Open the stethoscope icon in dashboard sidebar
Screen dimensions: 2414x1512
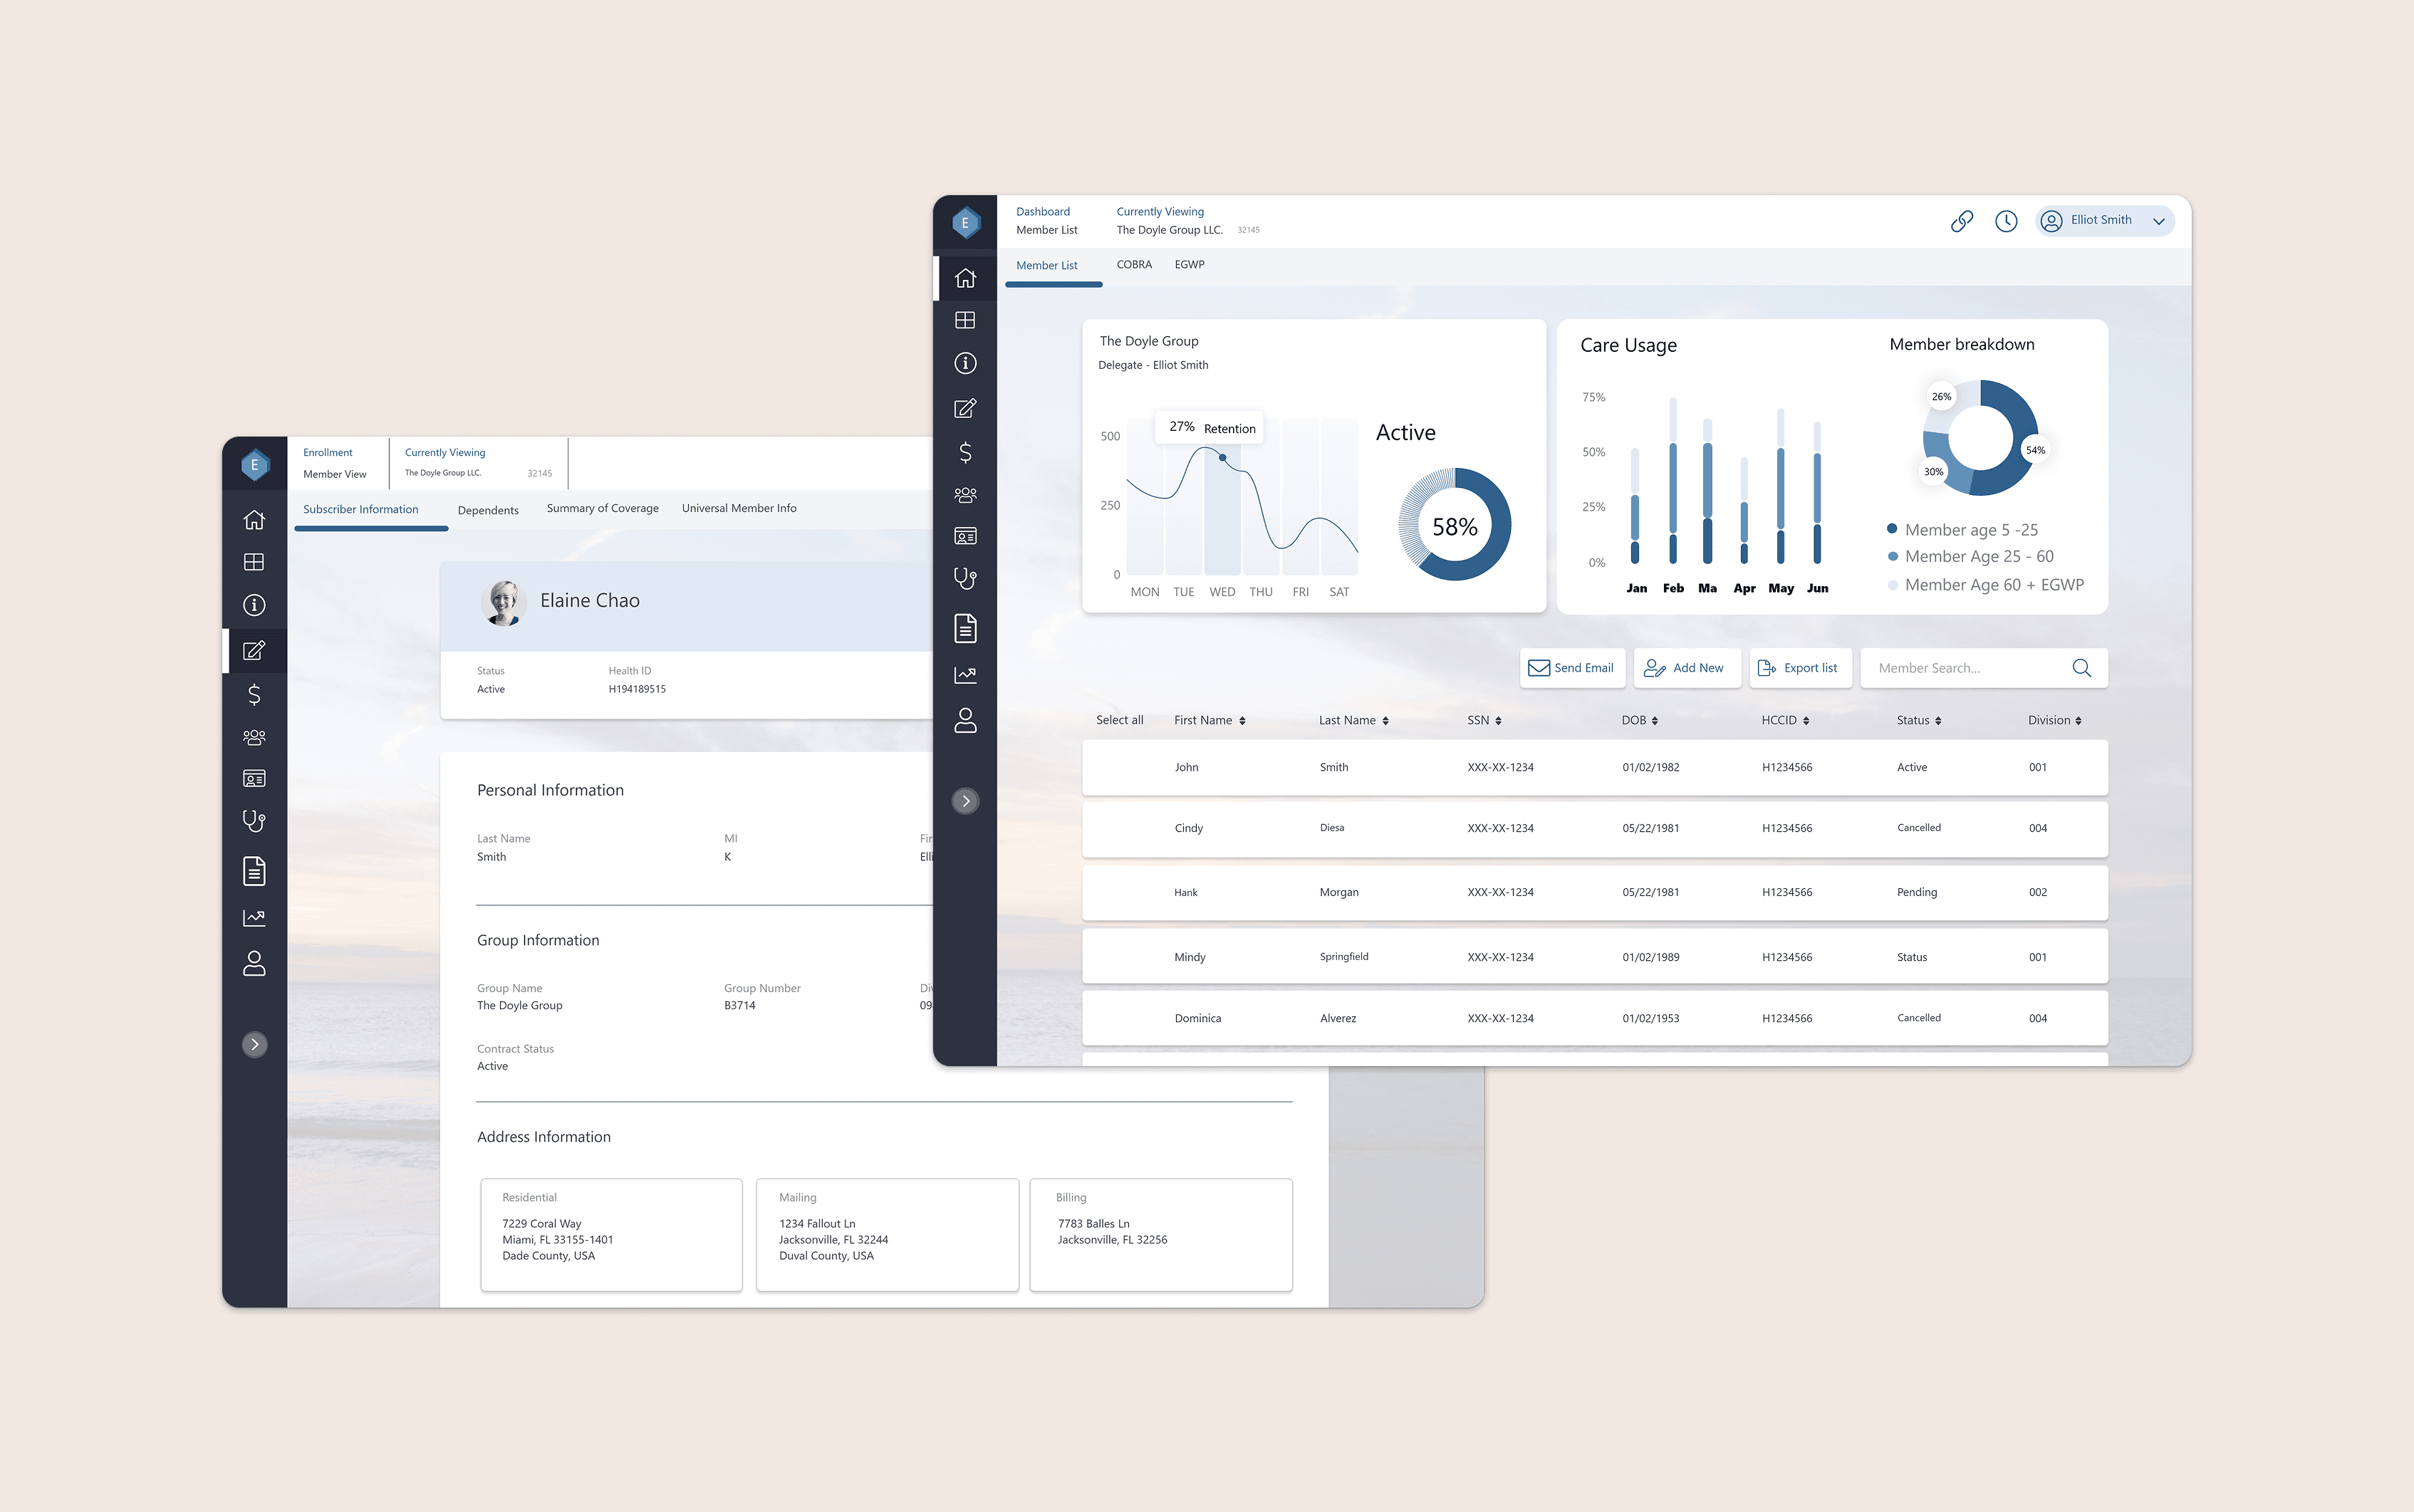[965, 578]
